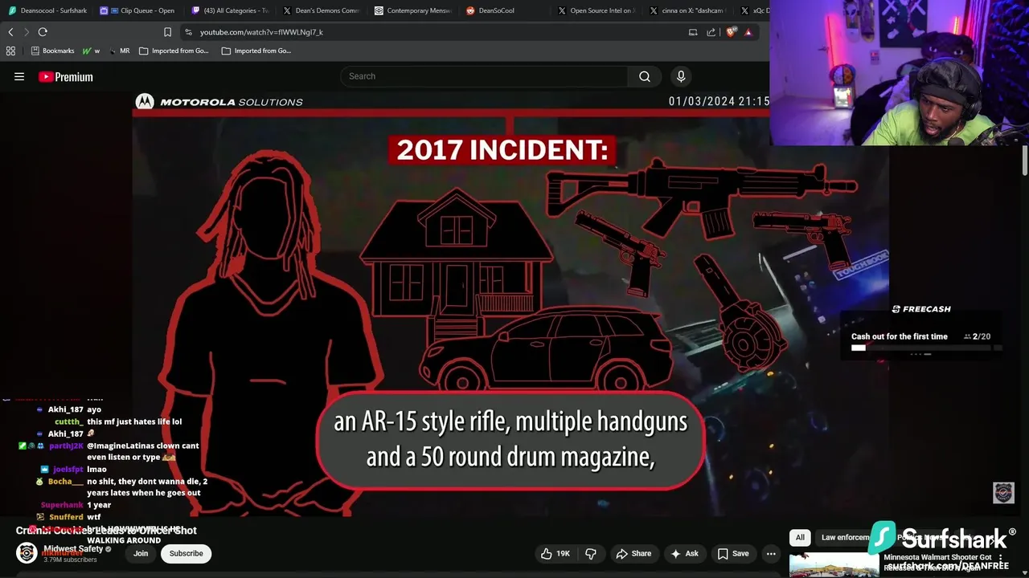Image resolution: width=1029 pixels, height=578 pixels.
Task: Select the Law enforcement filter chip
Action: pos(845,537)
